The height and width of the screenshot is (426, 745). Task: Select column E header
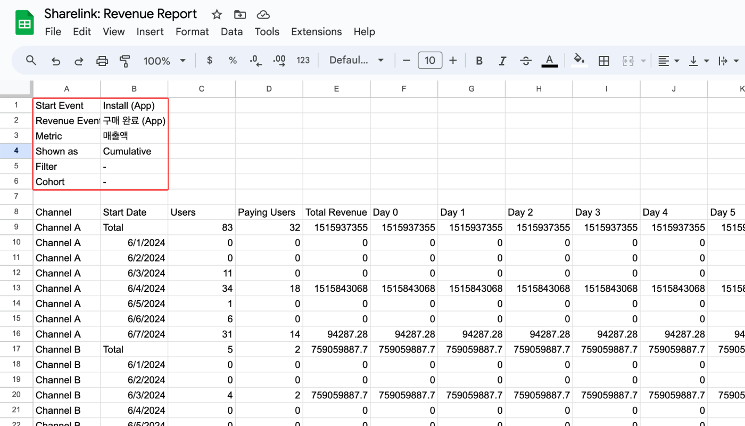point(336,89)
